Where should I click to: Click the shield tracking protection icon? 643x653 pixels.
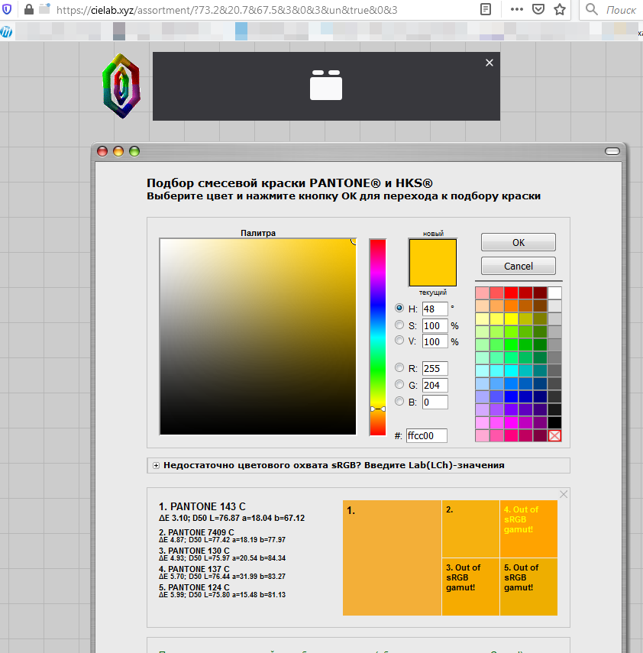point(8,11)
